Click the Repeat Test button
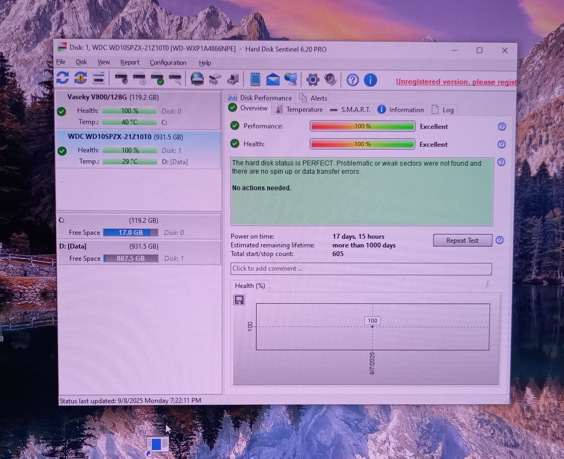 (x=462, y=240)
